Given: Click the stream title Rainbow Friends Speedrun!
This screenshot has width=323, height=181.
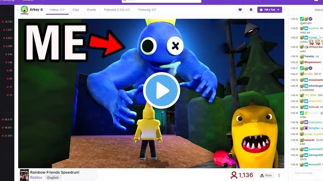Looking at the screenshot, I should click(55, 172).
